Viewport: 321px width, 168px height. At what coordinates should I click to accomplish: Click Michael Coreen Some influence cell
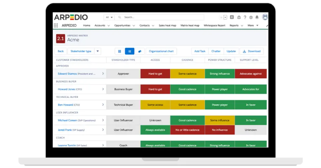point(220,120)
